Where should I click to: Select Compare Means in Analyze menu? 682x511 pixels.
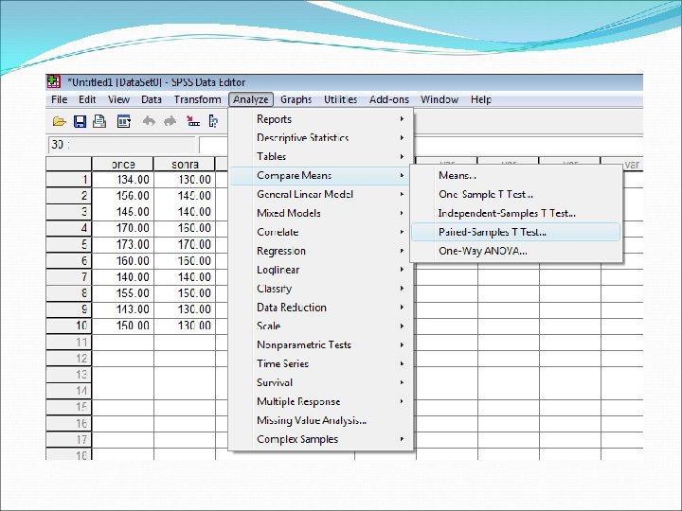point(321,176)
